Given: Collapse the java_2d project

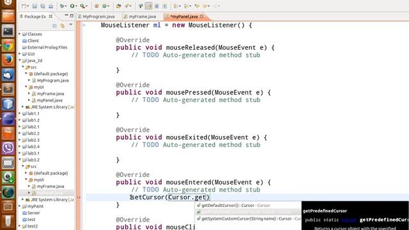Looking at the screenshot, I should 20,60.
